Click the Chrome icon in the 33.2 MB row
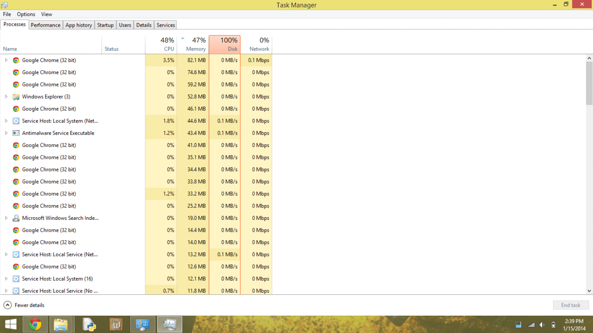This screenshot has width=593, height=333. click(16, 194)
